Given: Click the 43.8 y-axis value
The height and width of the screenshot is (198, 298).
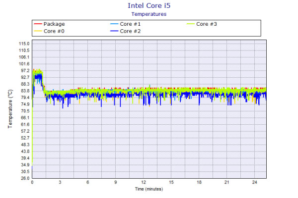Looking at the screenshot, I should (25, 151).
